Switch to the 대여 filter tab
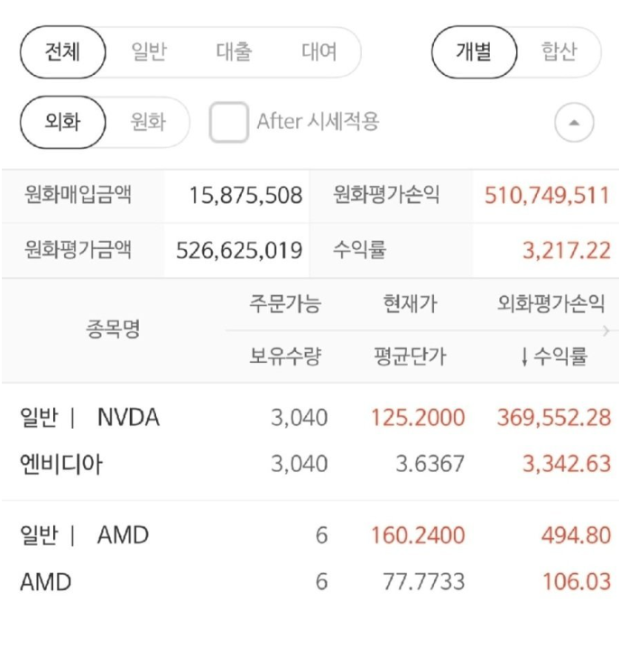Viewport: 629px width, 648px height. click(x=319, y=52)
